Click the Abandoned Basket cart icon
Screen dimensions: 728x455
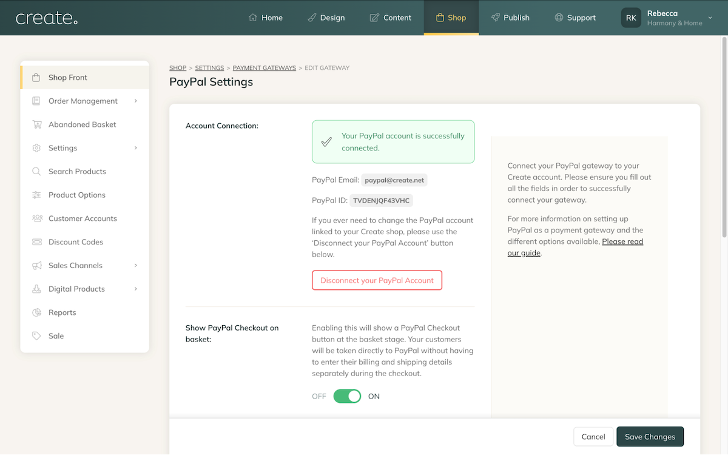[x=36, y=124]
